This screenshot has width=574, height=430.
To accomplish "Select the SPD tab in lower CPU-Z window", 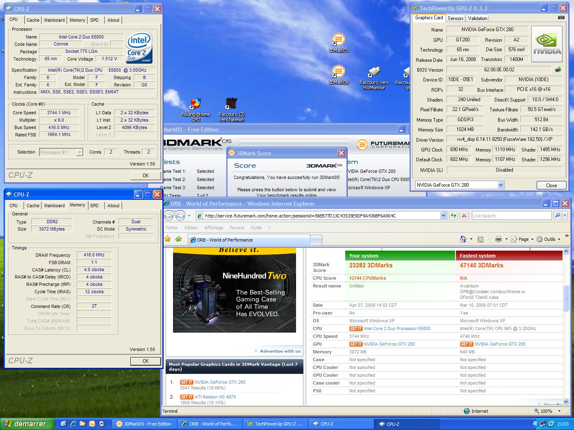I will [94, 206].
